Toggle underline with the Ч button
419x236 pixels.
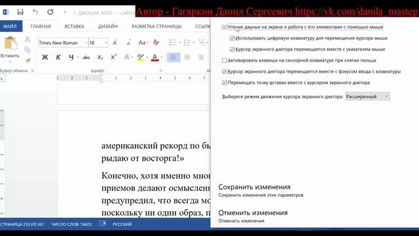pyautogui.click(x=71, y=57)
